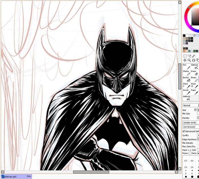Choose the Water 9 brush
This screenshot has width=199, height=179.
[x=186, y=85]
